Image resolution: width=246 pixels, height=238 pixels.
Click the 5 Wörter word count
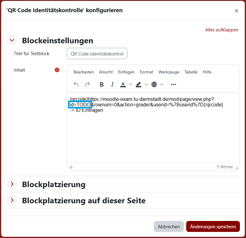coord(225,167)
